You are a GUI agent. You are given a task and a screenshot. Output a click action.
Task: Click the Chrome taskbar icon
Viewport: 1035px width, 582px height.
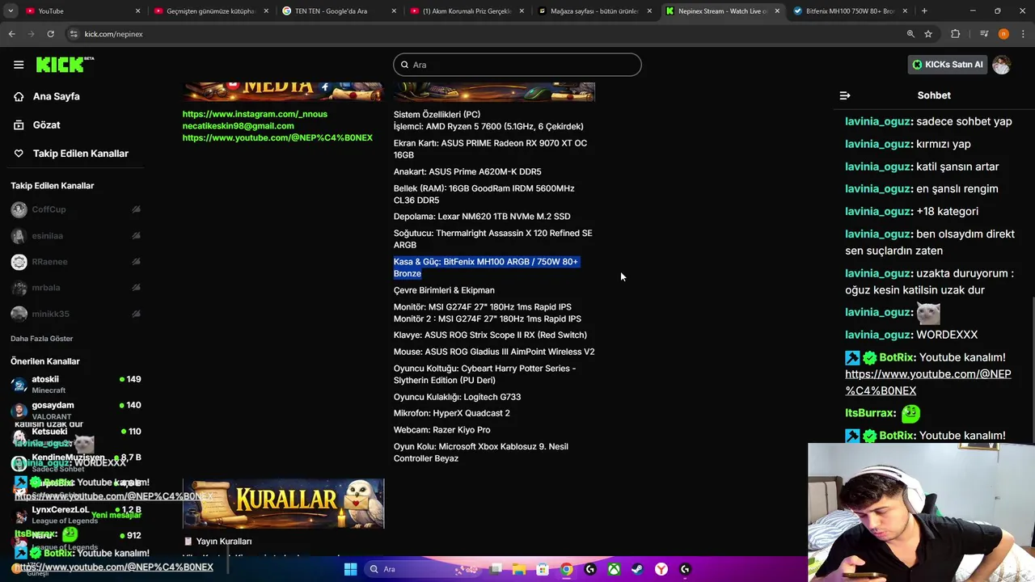(x=567, y=569)
